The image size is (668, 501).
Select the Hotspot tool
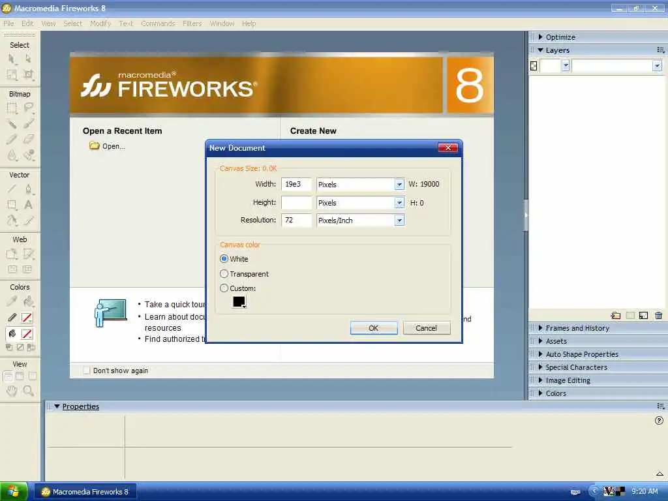pyautogui.click(x=12, y=254)
